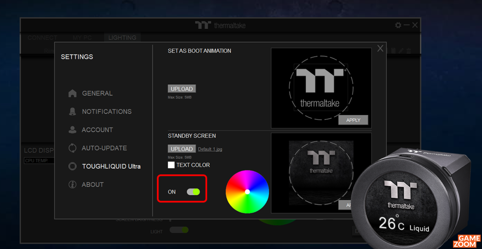This screenshot has height=249, width=482.
Task: Click the house icon beside GENERAL
Action: coord(72,93)
